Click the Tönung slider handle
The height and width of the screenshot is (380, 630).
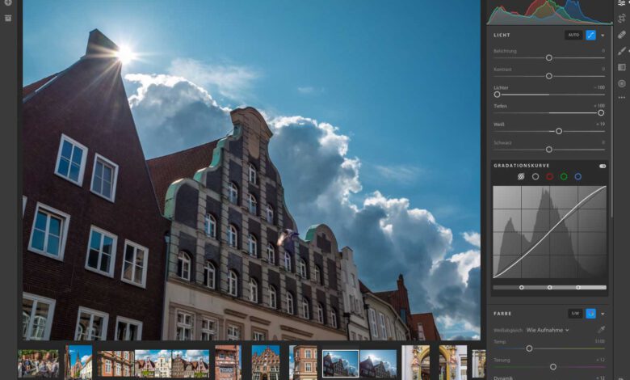[552, 367]
